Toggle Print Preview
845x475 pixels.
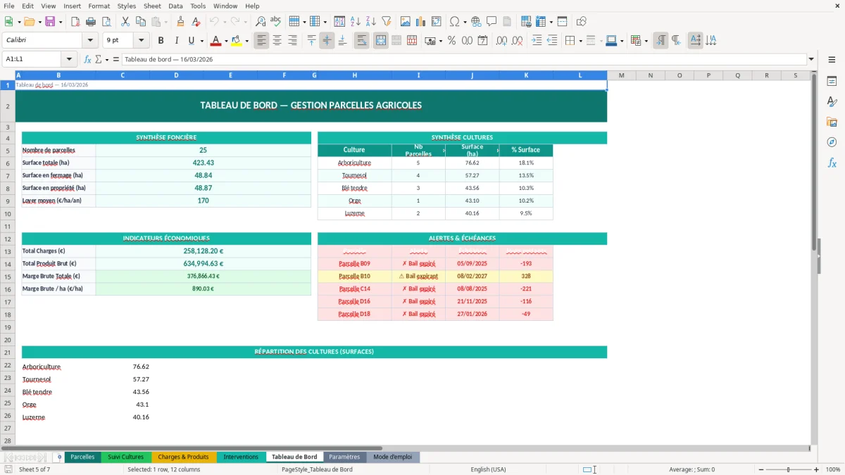click(x=106, y=22)
